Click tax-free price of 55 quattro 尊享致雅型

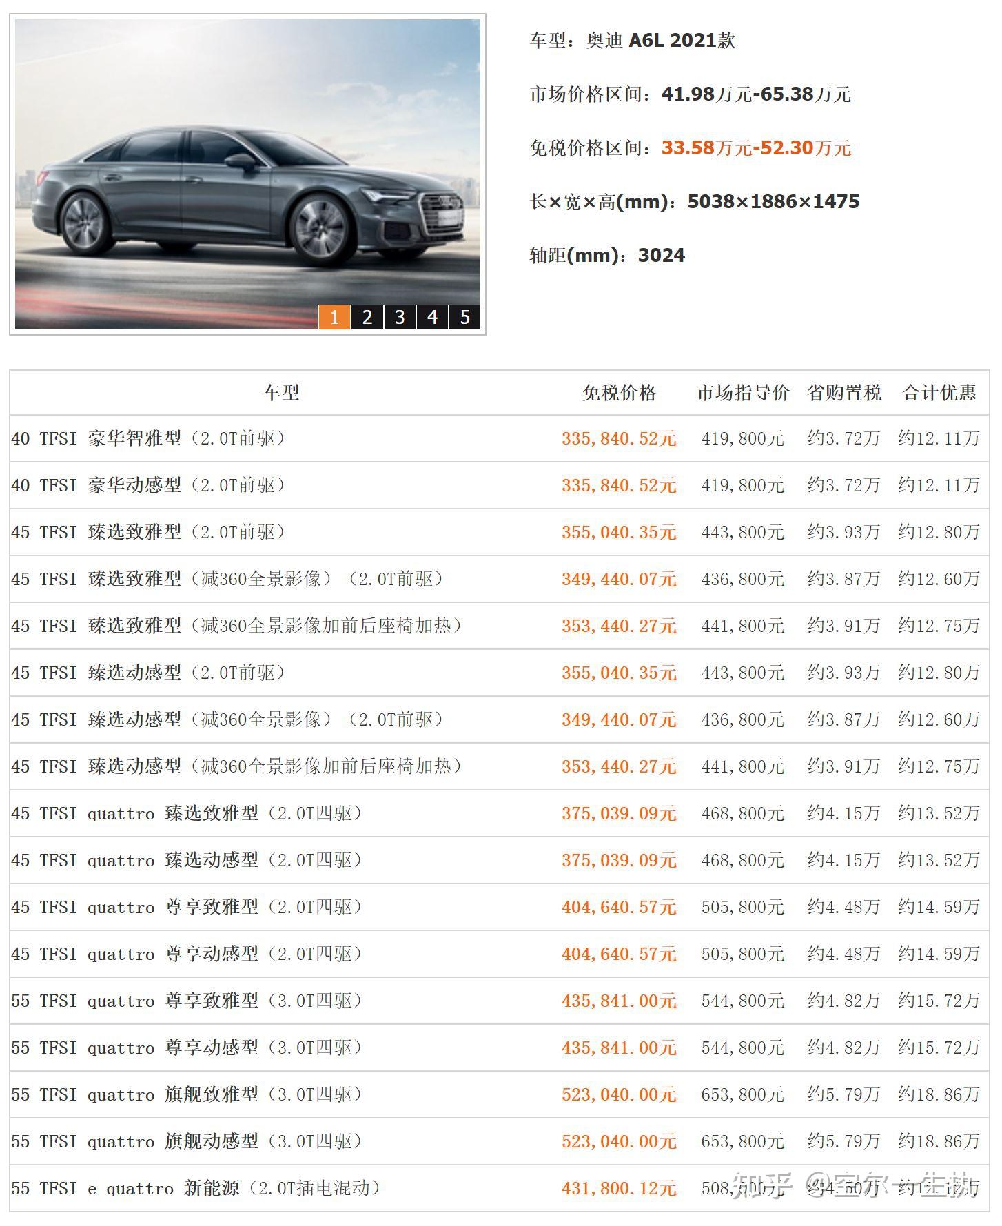coord(619,1001)
